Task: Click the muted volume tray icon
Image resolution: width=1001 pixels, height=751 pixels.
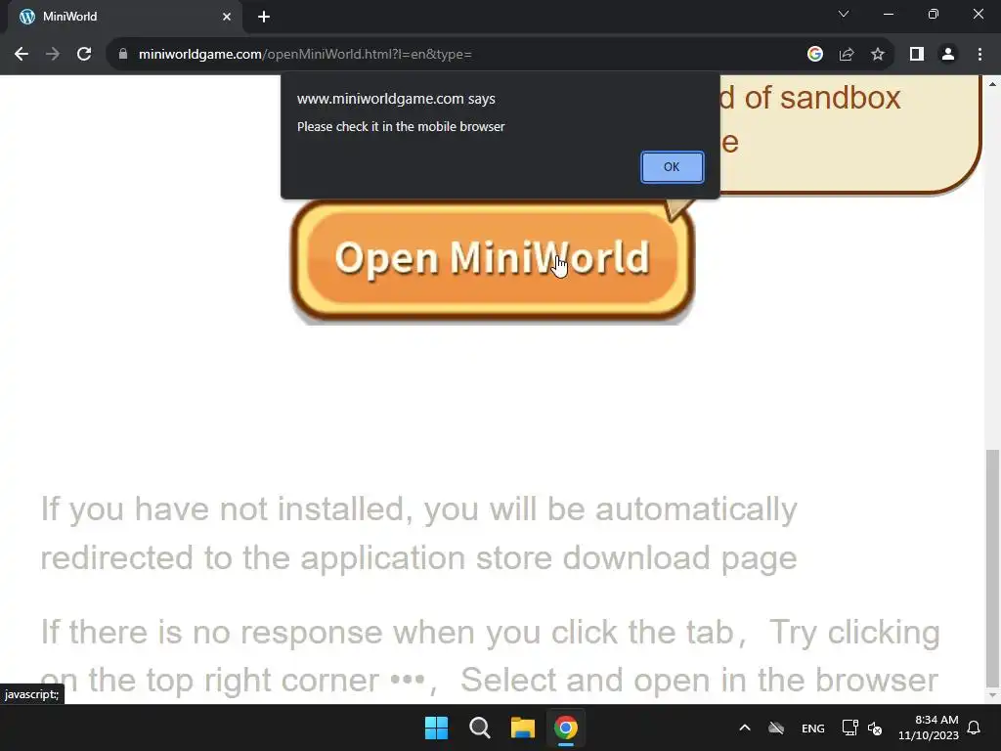Action: [x=875, y=729]
